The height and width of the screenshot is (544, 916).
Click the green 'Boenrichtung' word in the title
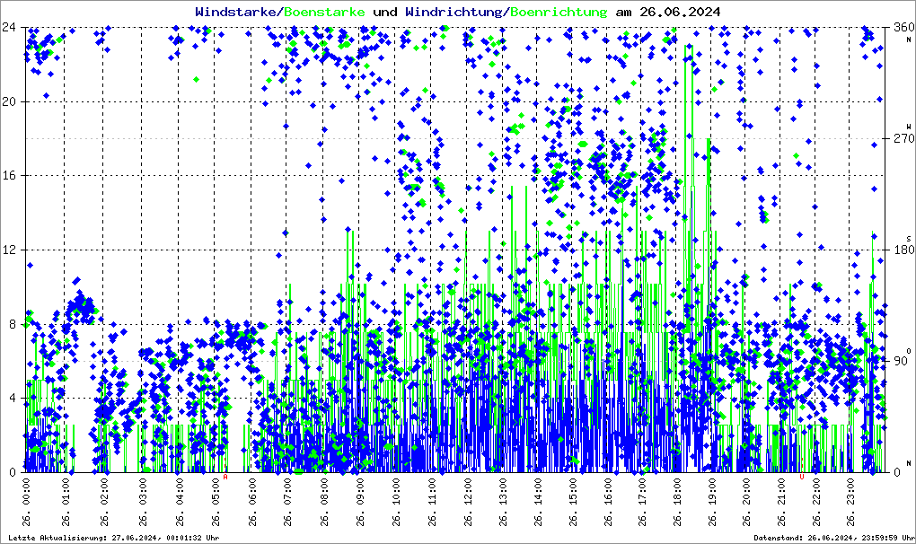point(559,12)
